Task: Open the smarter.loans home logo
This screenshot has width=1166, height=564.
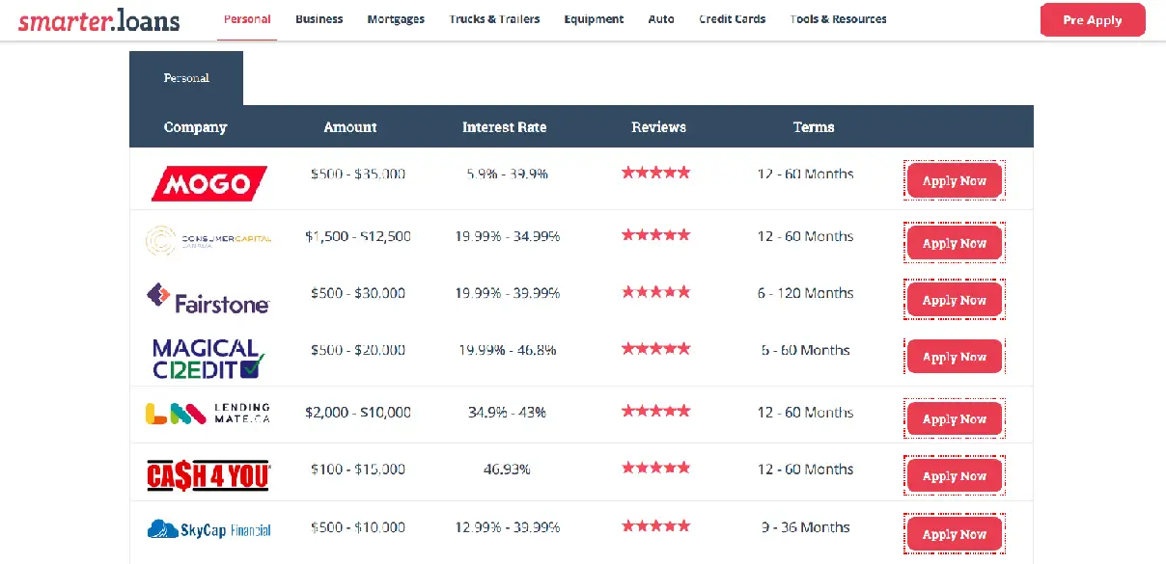Action: click(98, 19)
